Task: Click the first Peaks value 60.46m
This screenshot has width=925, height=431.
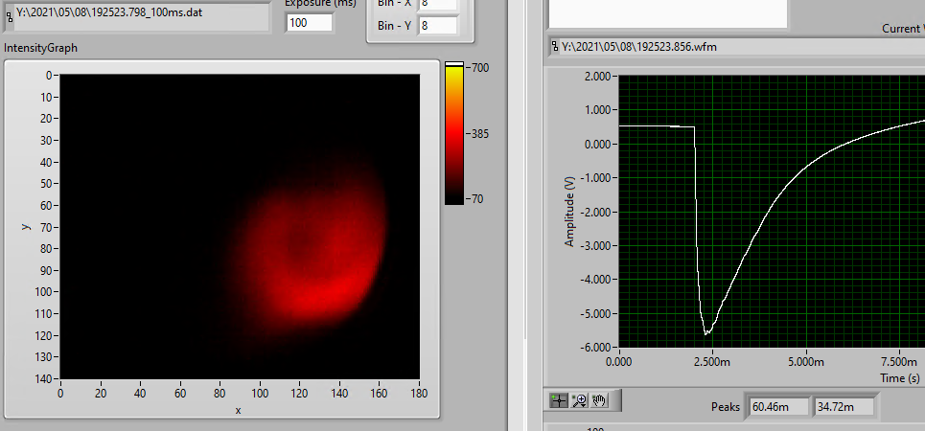Action: point(777,407)
